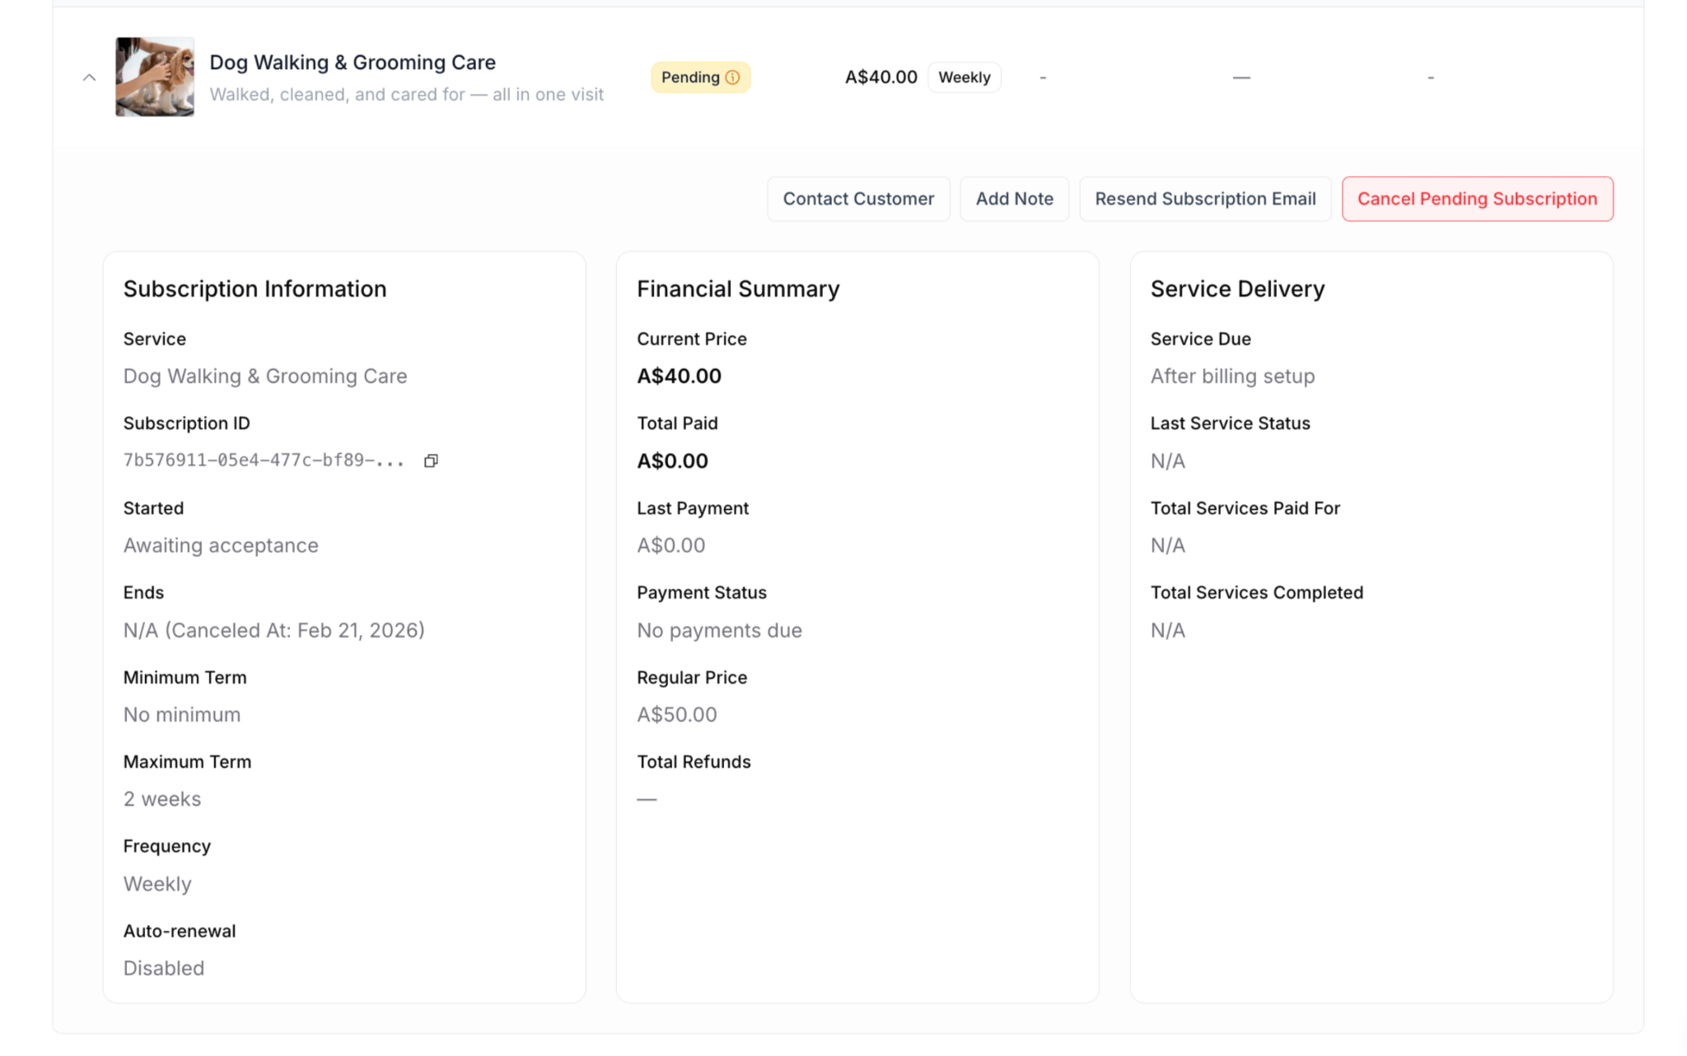
Task: Click the Add Note button
Action: (1014, 199)
